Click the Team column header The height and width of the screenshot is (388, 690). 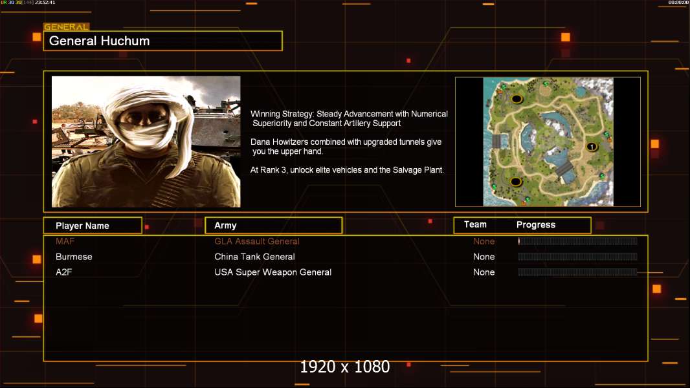[x=475, y=224]
